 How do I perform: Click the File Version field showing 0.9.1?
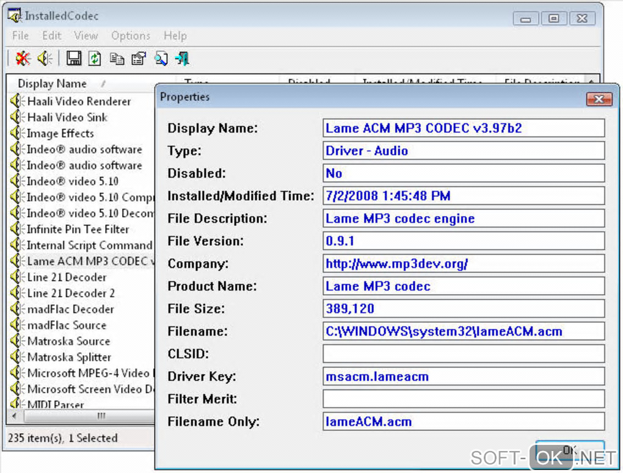tap(464, 240)
